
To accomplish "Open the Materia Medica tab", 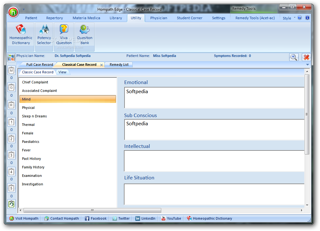I will [86, 18].
